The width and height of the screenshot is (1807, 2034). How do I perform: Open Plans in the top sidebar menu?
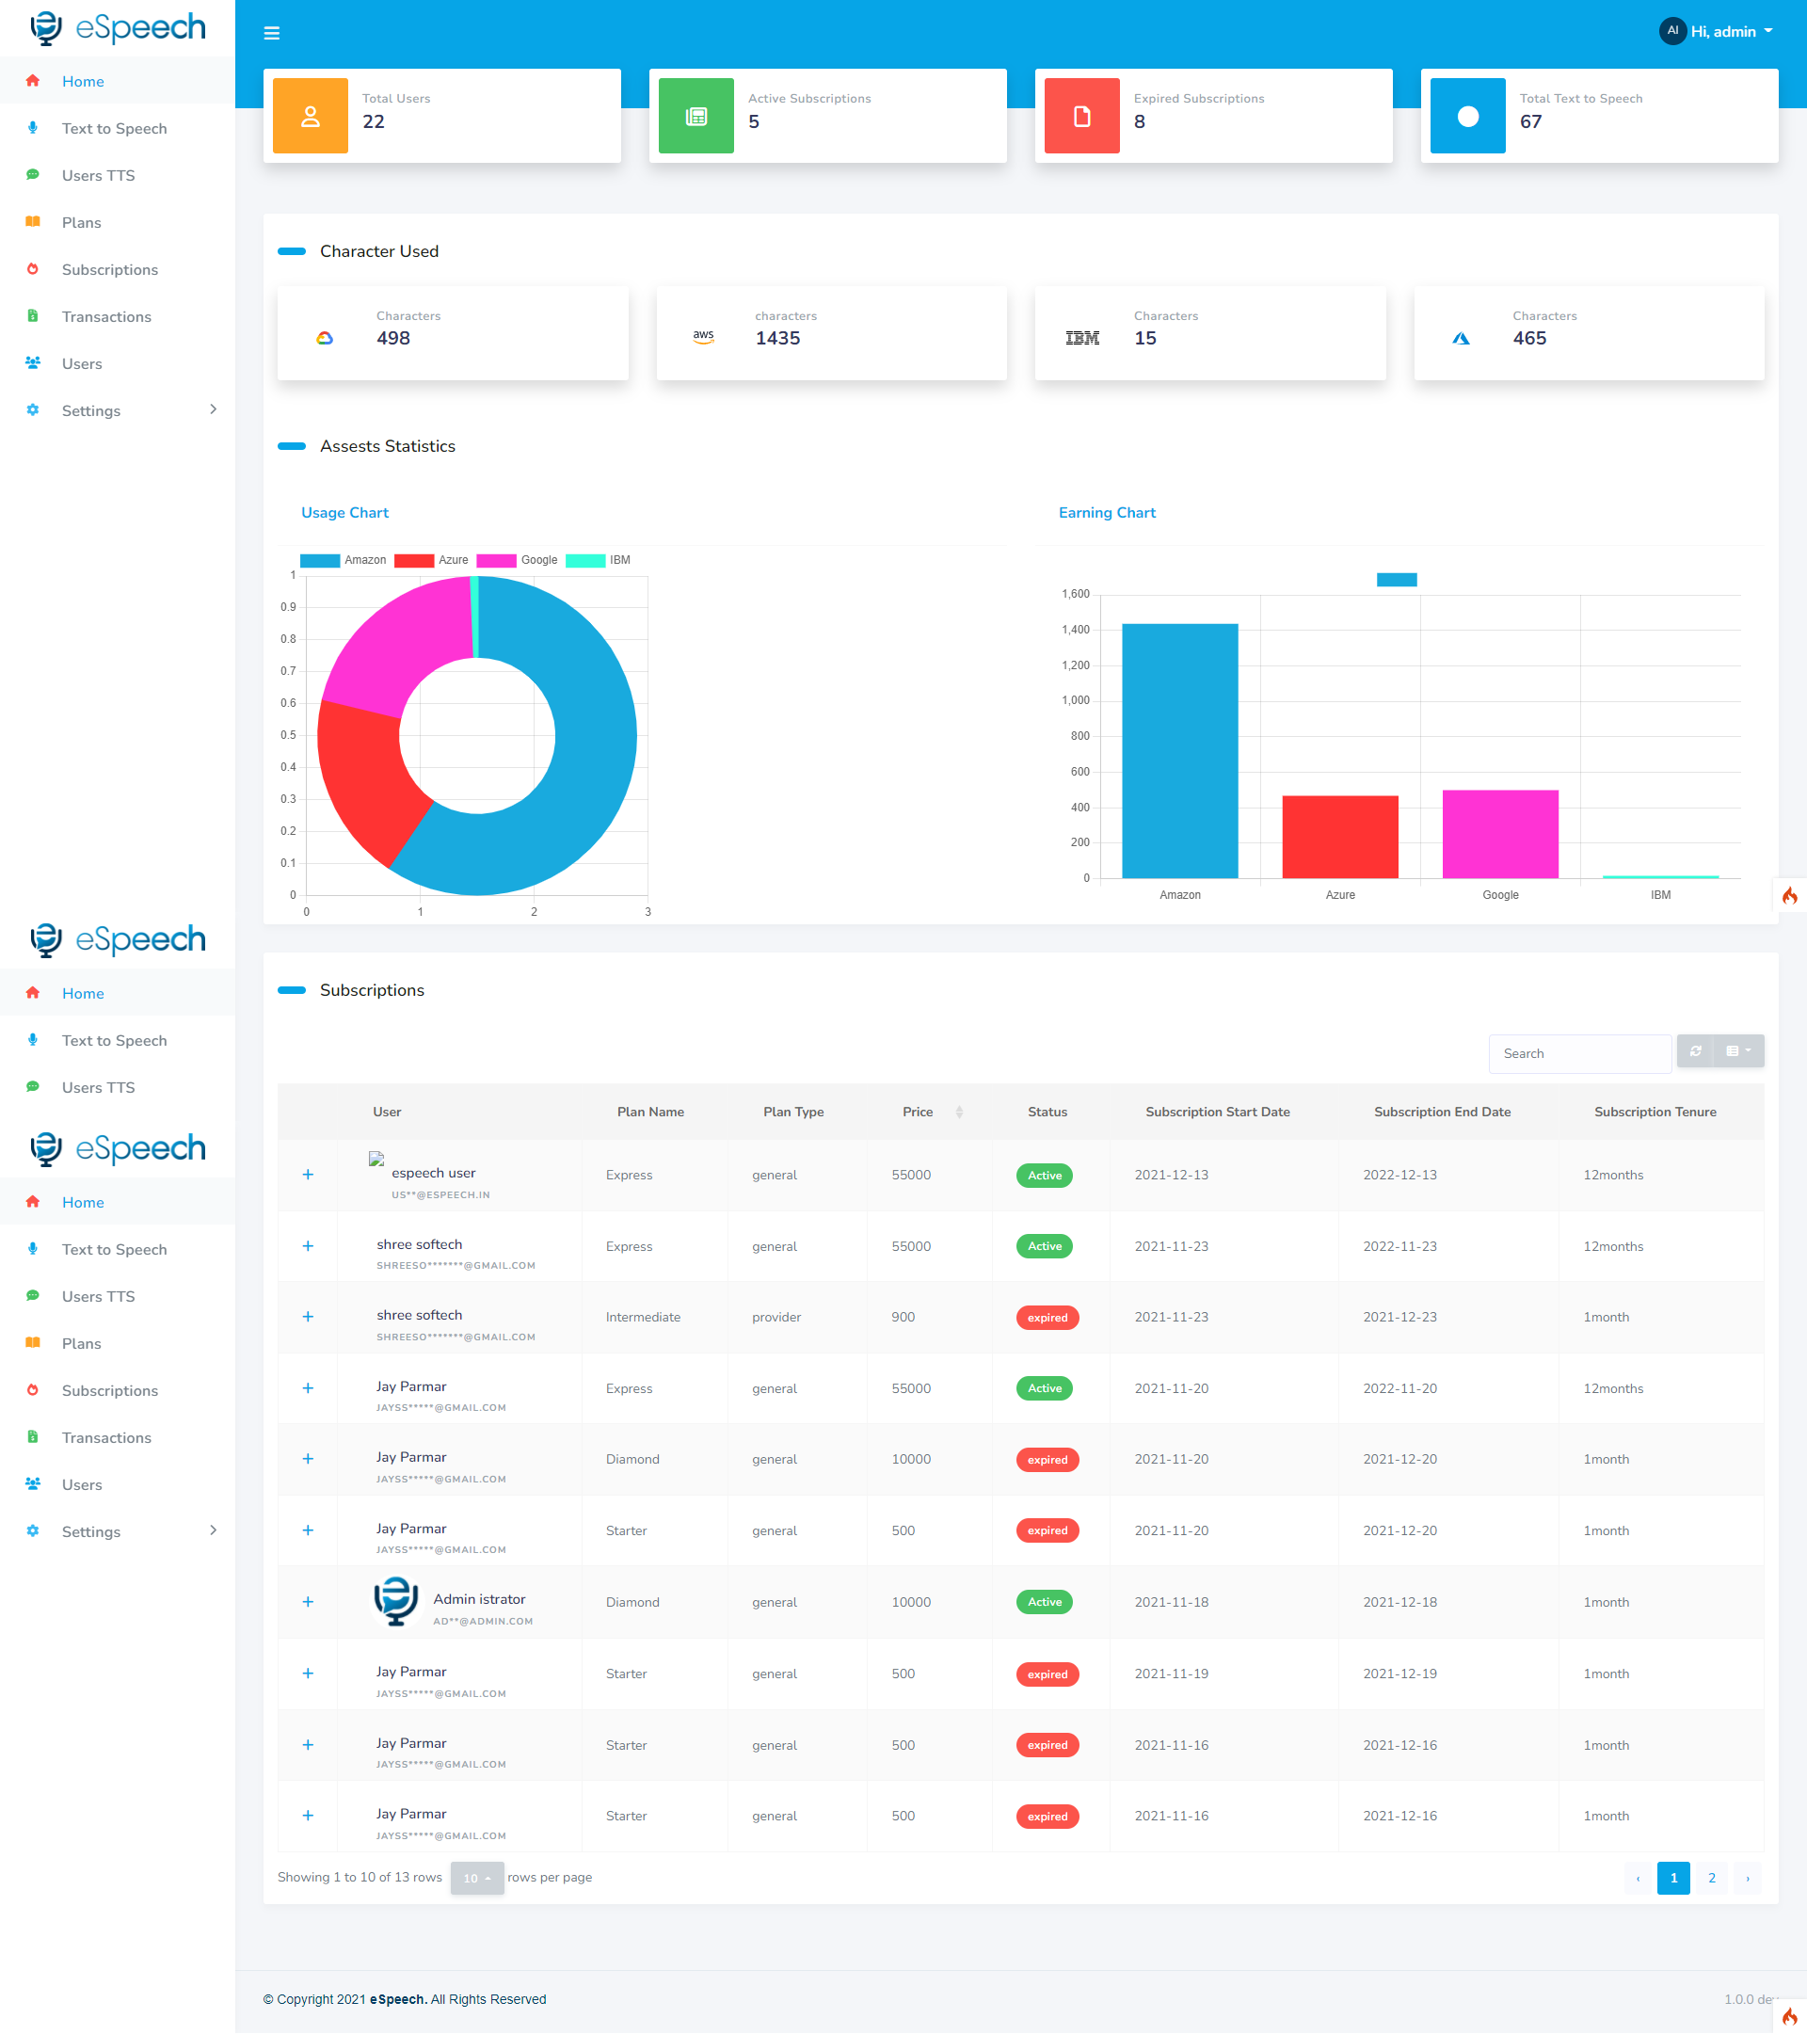(x=82, y=223)
